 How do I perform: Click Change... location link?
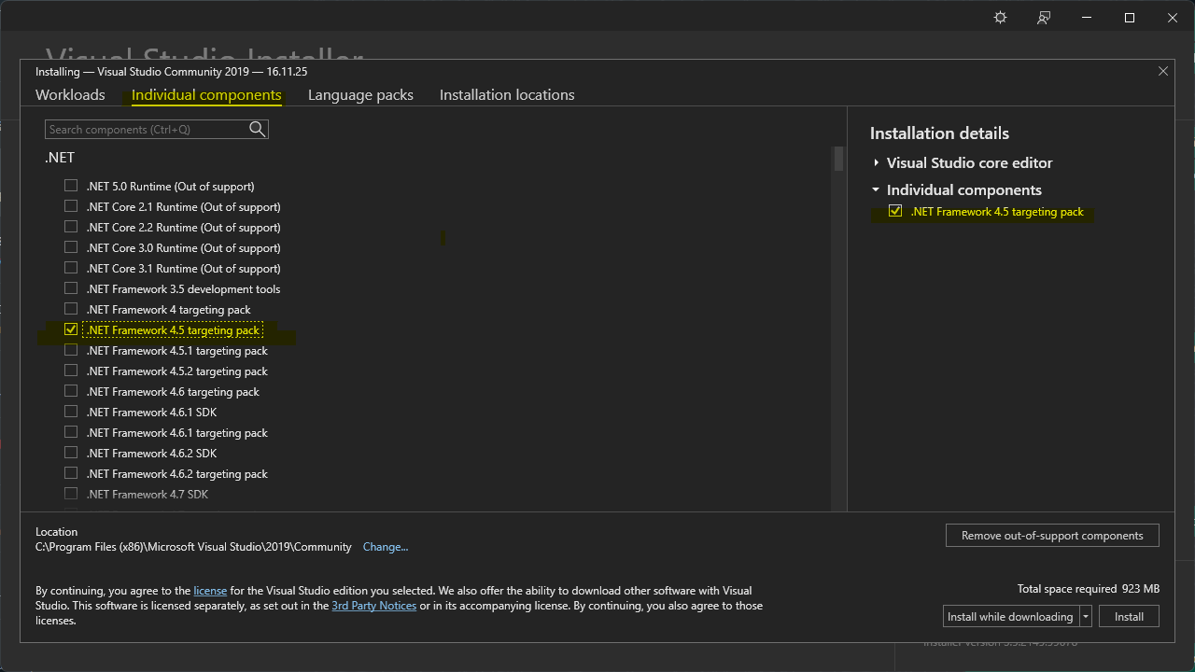pyautogui.click(x=386, y=547)
